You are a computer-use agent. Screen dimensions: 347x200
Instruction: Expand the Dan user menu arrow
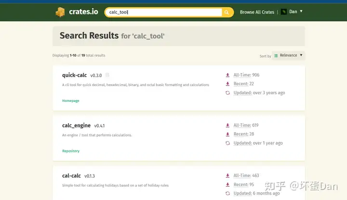tap(301, 11)
